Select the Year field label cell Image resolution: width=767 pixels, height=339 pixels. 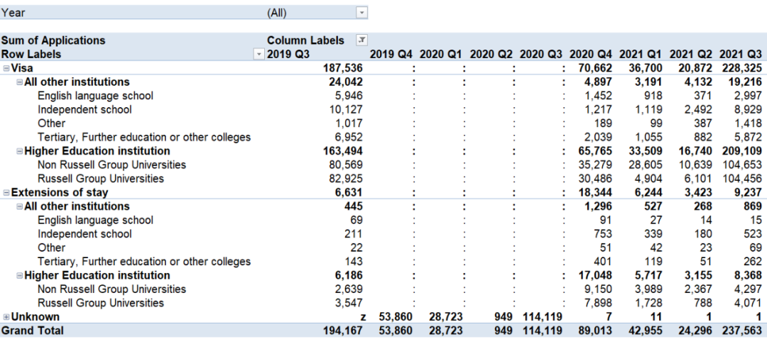(x=13, y=13)
